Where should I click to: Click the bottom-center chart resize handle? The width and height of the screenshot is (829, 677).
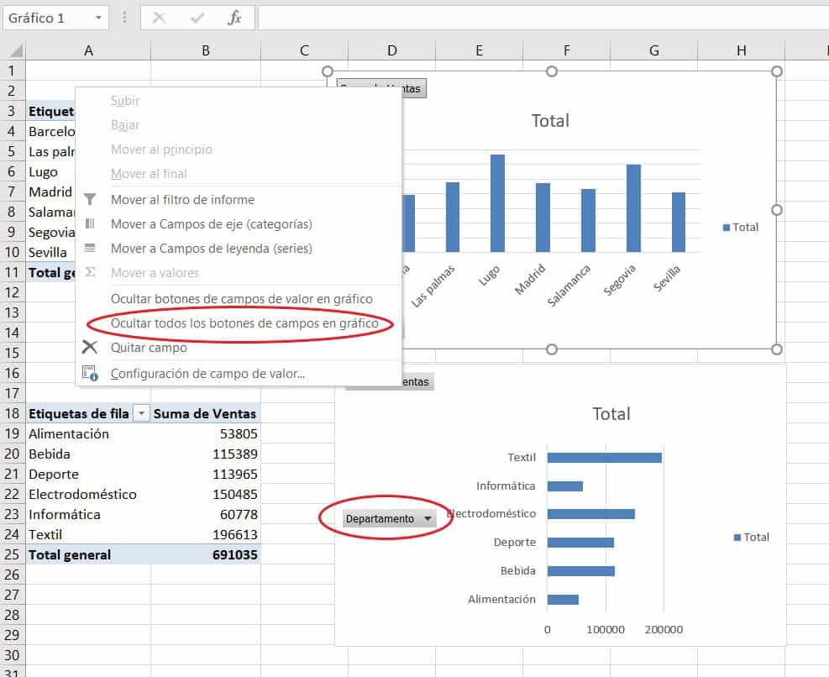pyautogui.click(x=552, y=349)
